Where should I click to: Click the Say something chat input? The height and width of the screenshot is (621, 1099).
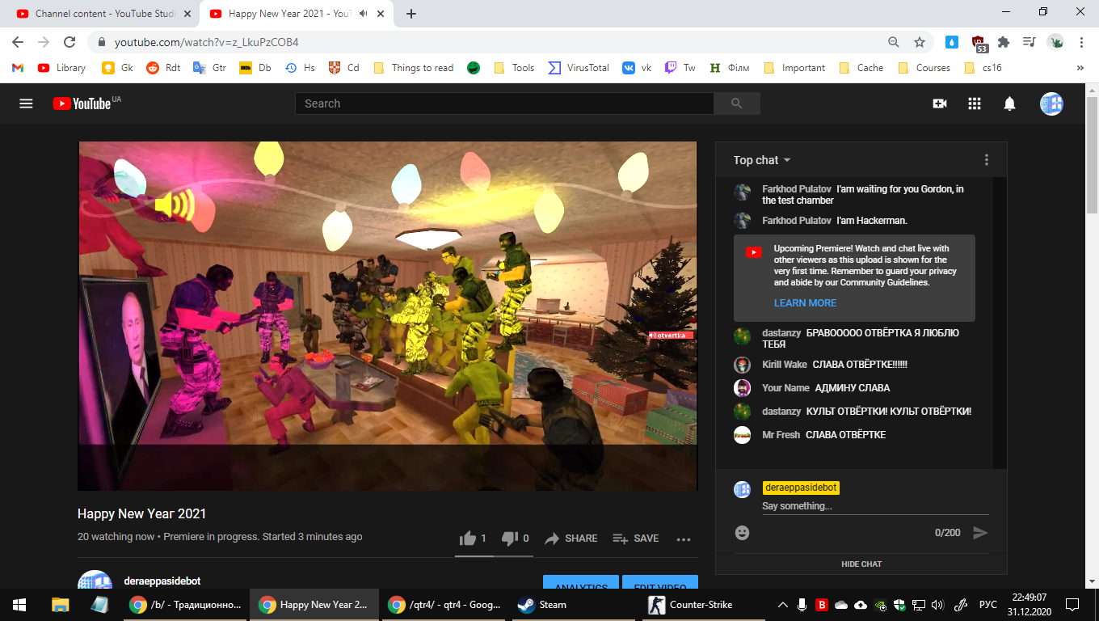click(x=875, y=506)
